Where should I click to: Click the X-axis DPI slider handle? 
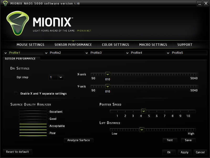pyautogui.click(x=108, y=74)
